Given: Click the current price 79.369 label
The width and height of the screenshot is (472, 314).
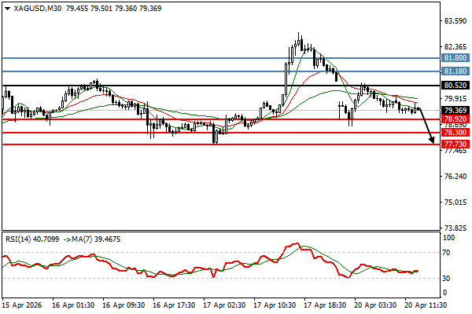Looking at the screenshot, I should (454, 111).
